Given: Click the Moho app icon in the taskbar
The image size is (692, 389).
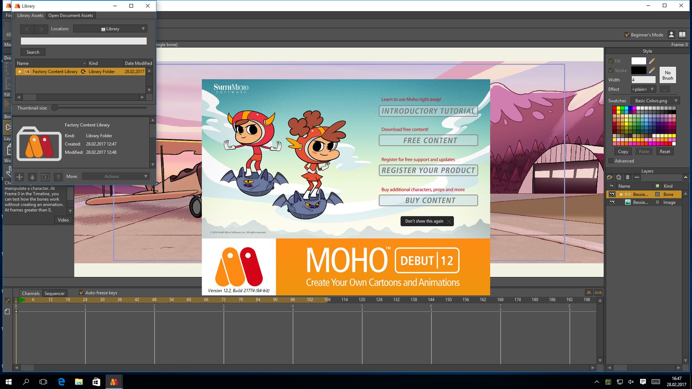Looking at the screenshot, I should point(114,382).
